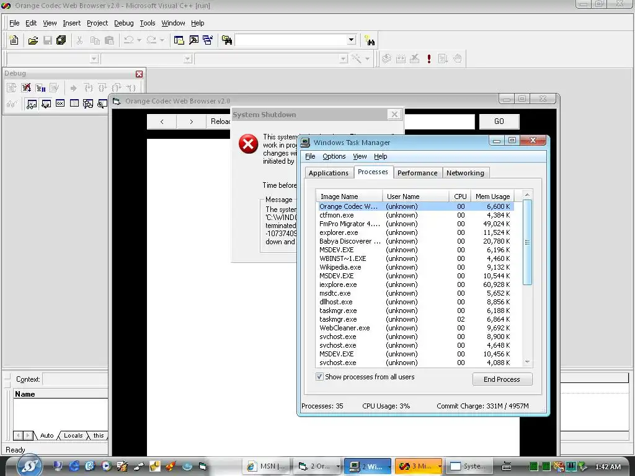Open the first WizardBar class combo dropdown
The height and width of the screenshot is (476, 635).
point(94,59)
